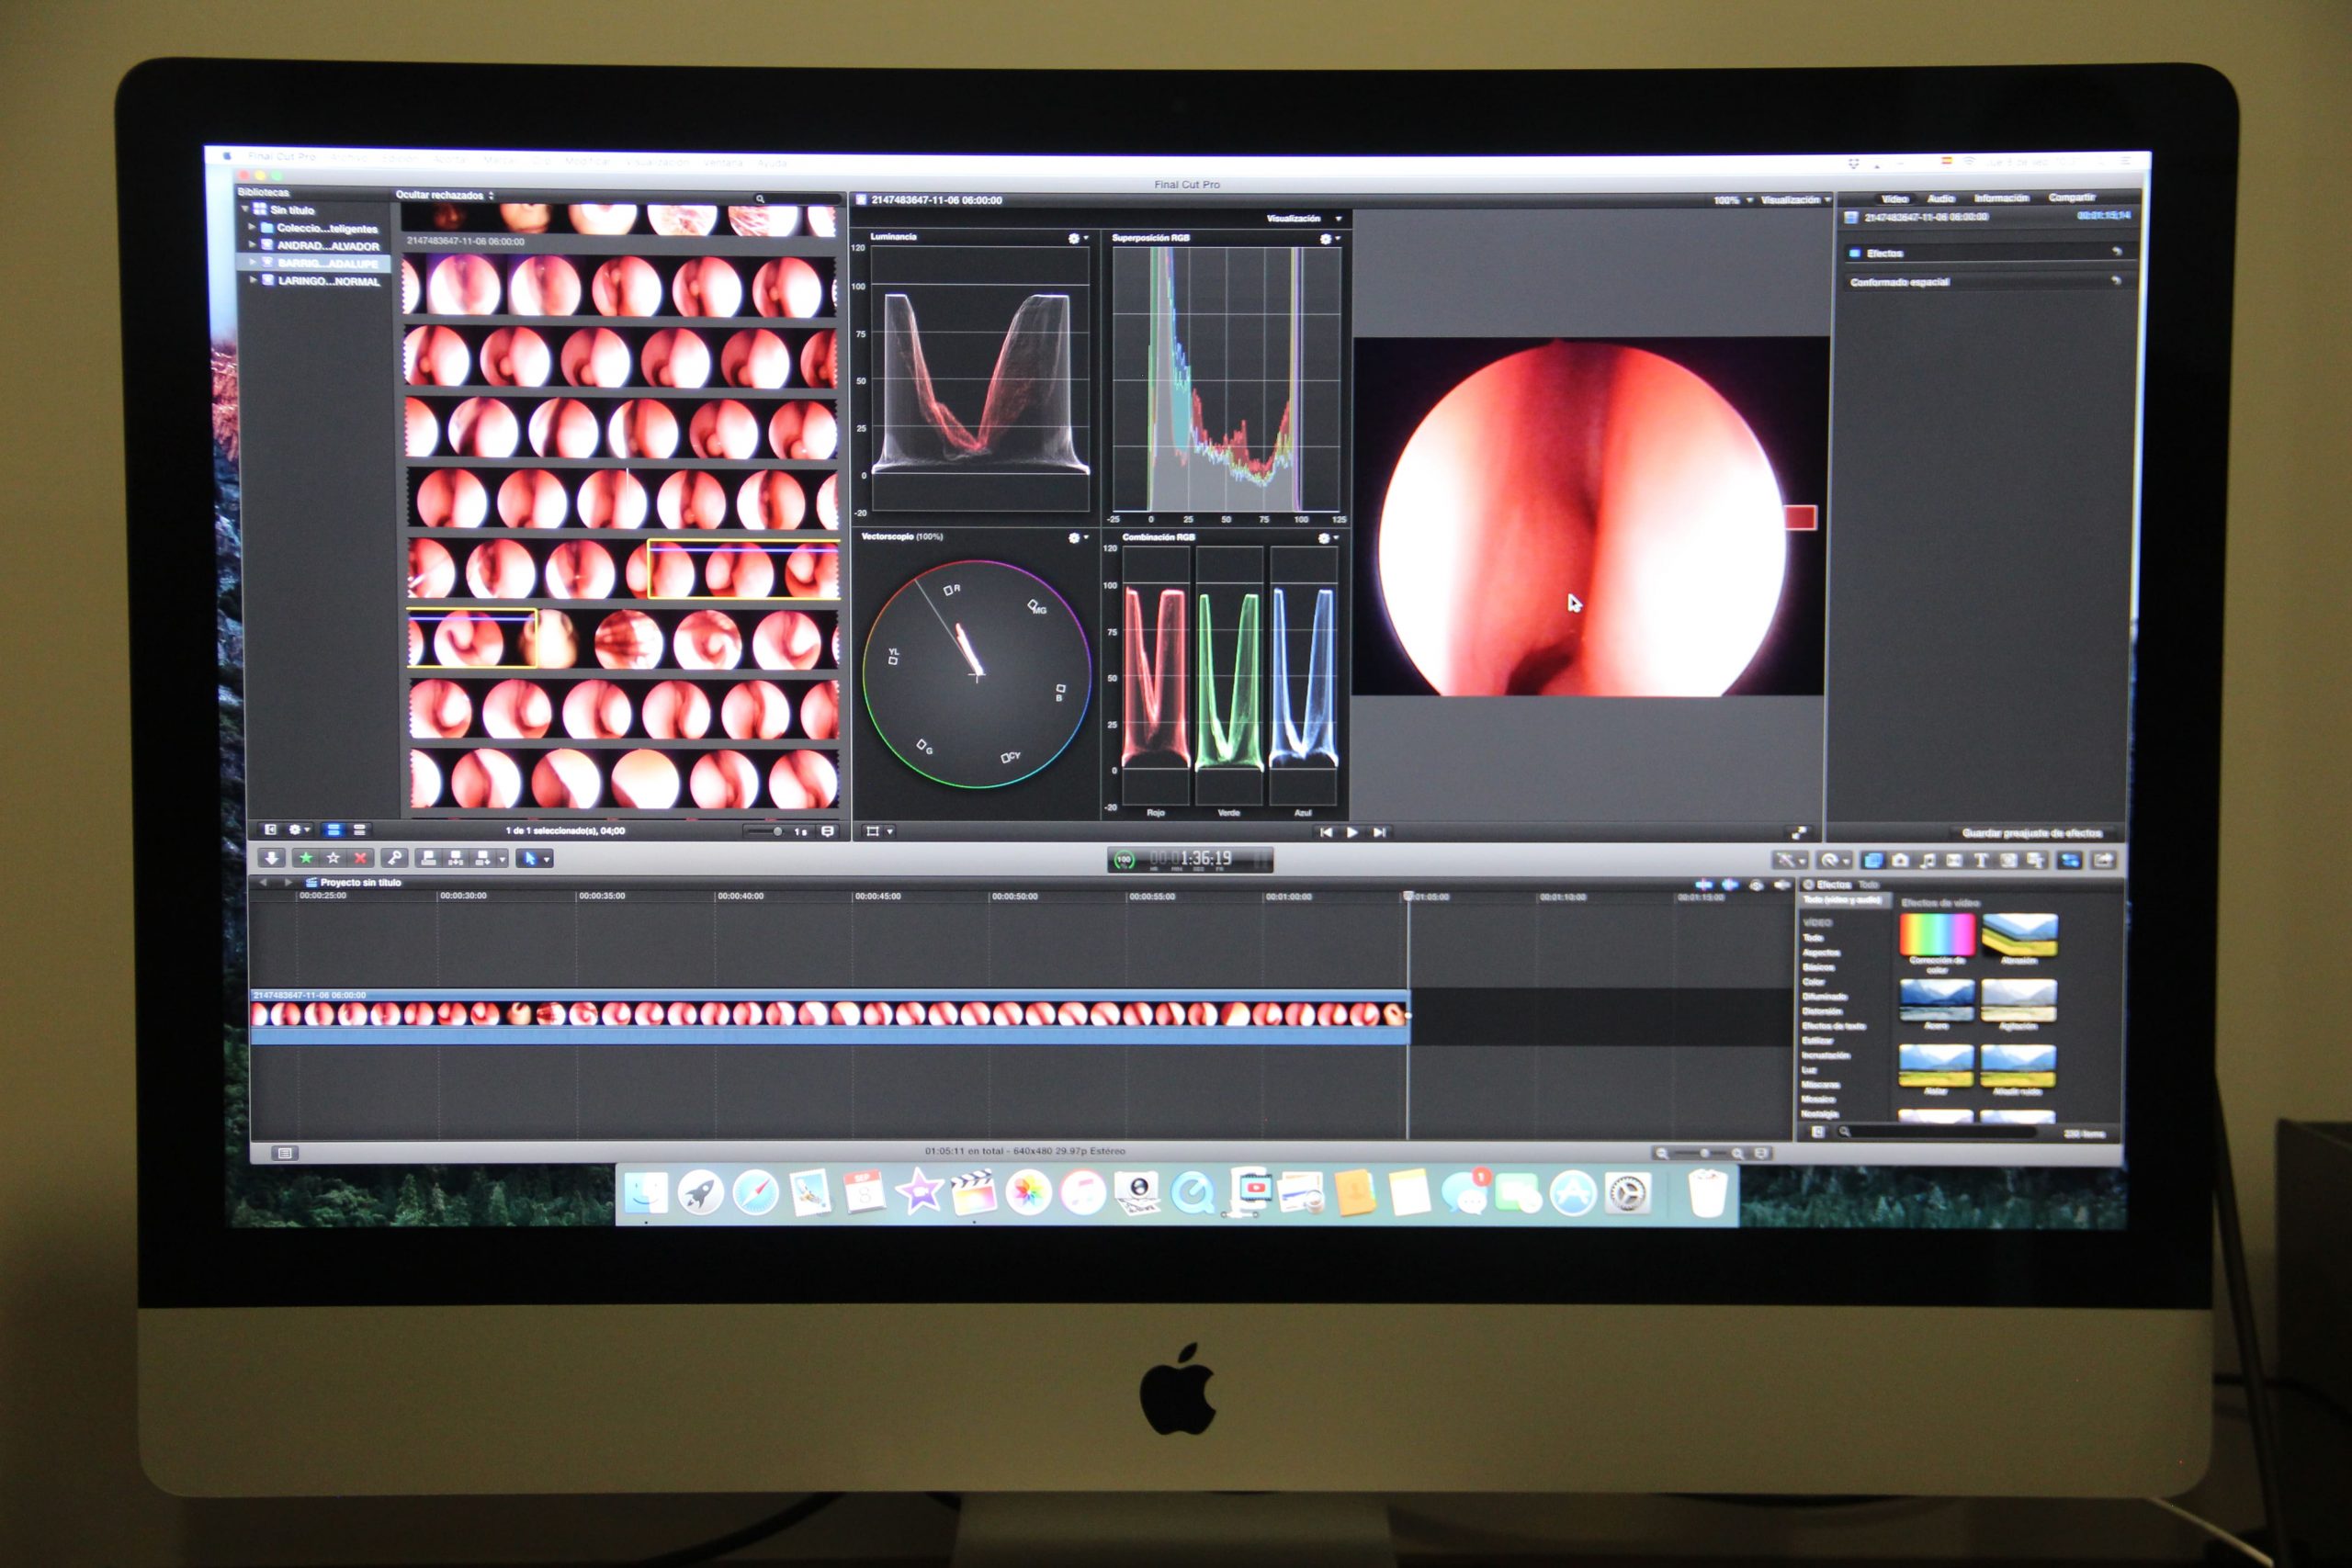Image resolution: width=2352 pixels, height=1568 pixels.
Task: Open the keyword editor key icon
Action: click(x=395, y=858)
